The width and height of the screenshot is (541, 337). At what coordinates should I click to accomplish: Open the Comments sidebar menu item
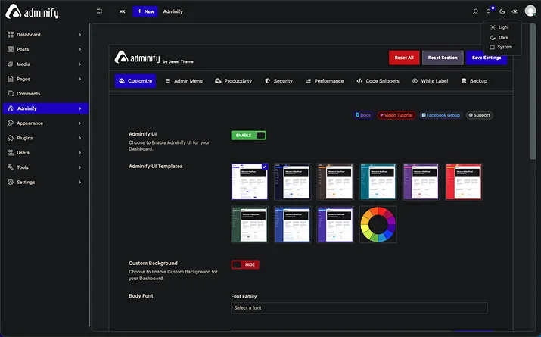[45, 94]
